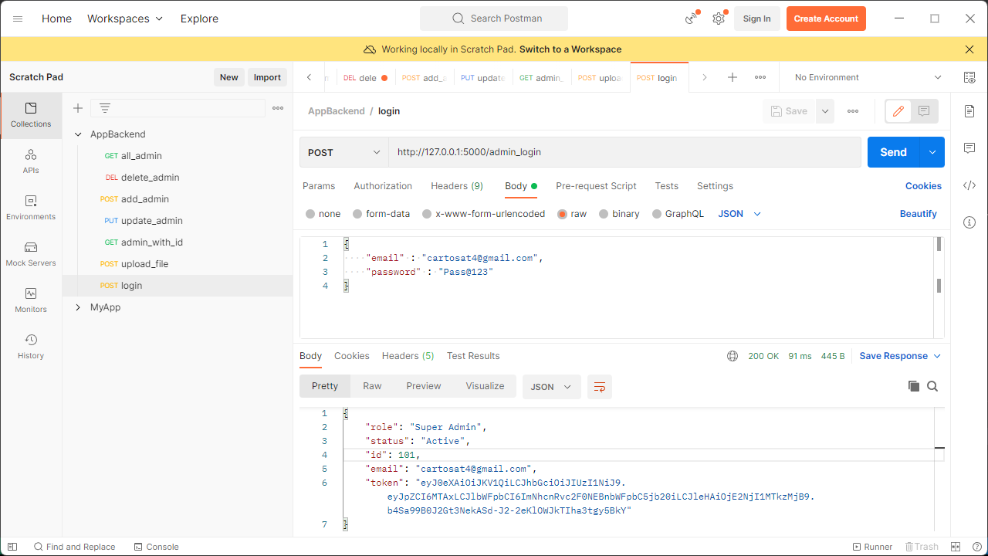Search within the response body
This screenshot has height=556, width=988.
[x=932, y=386]
